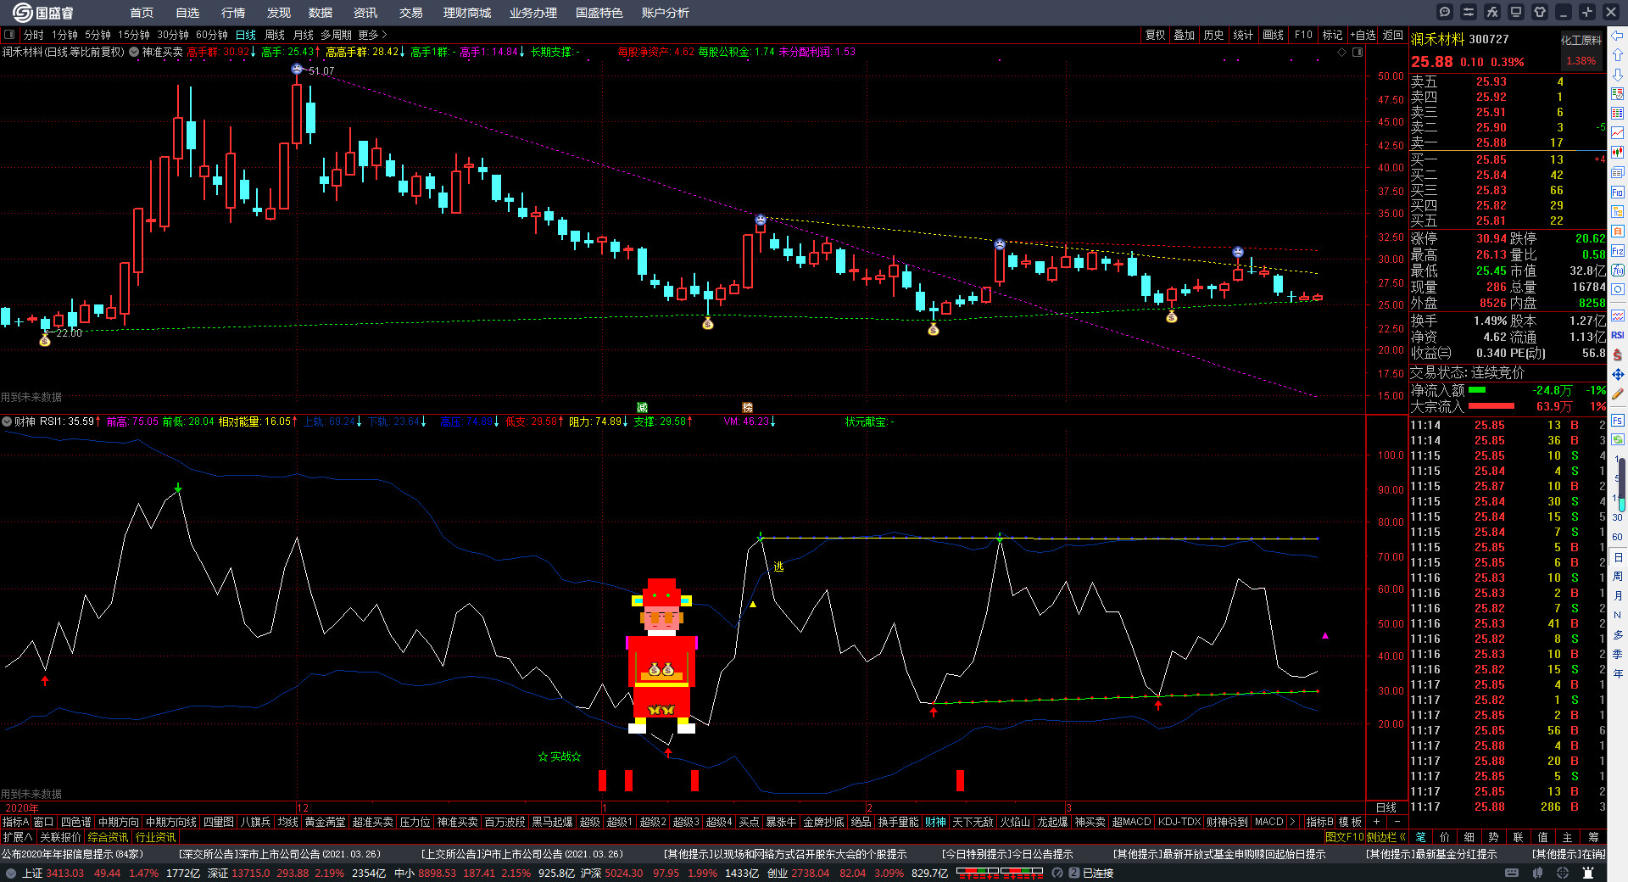Open the candlestick chart sidebar icon
Viewport: 1628px width, 882px height.
(1618, 153)
